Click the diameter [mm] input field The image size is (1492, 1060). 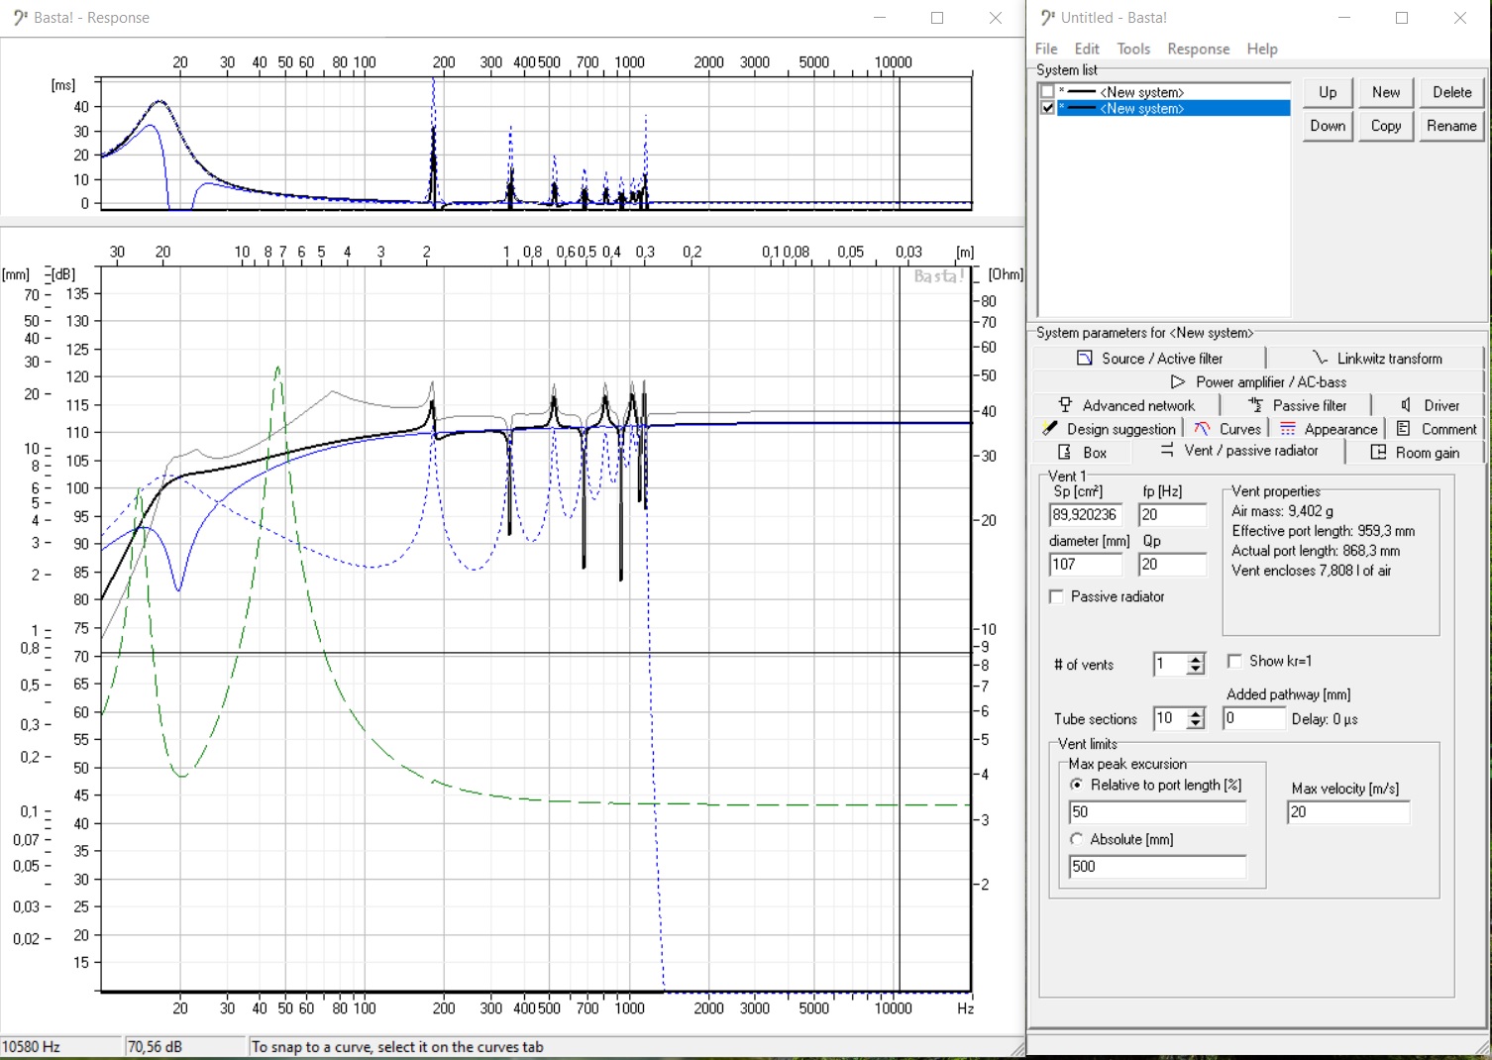pyautogui.click(x=1086, y=565)
